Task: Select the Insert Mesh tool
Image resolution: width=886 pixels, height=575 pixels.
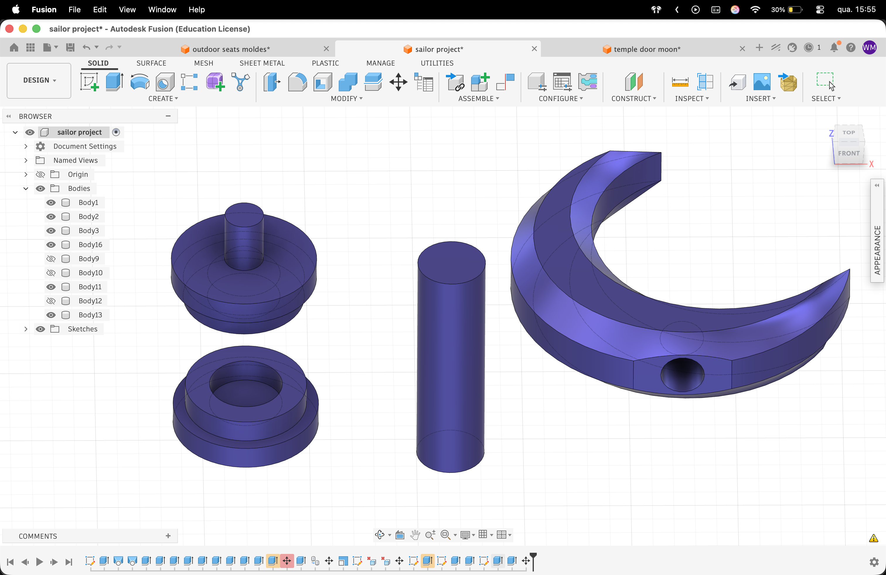Action: coord(788,81)
